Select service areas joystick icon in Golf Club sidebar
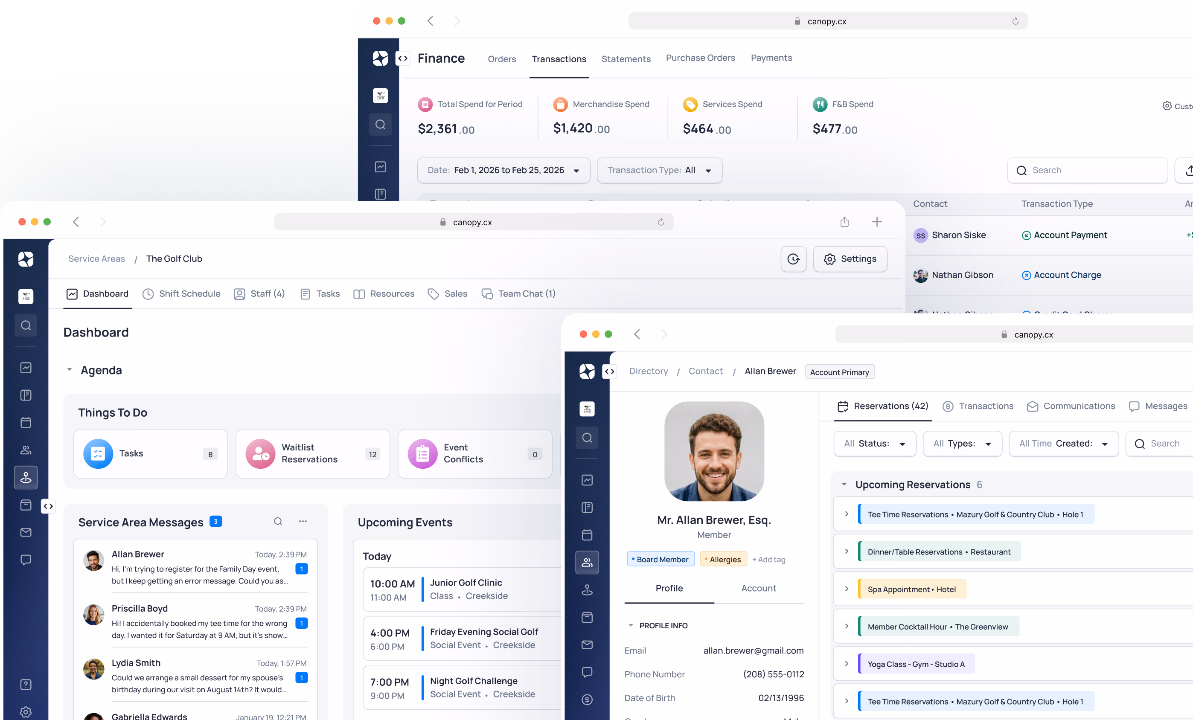 (x=26, y=477)
